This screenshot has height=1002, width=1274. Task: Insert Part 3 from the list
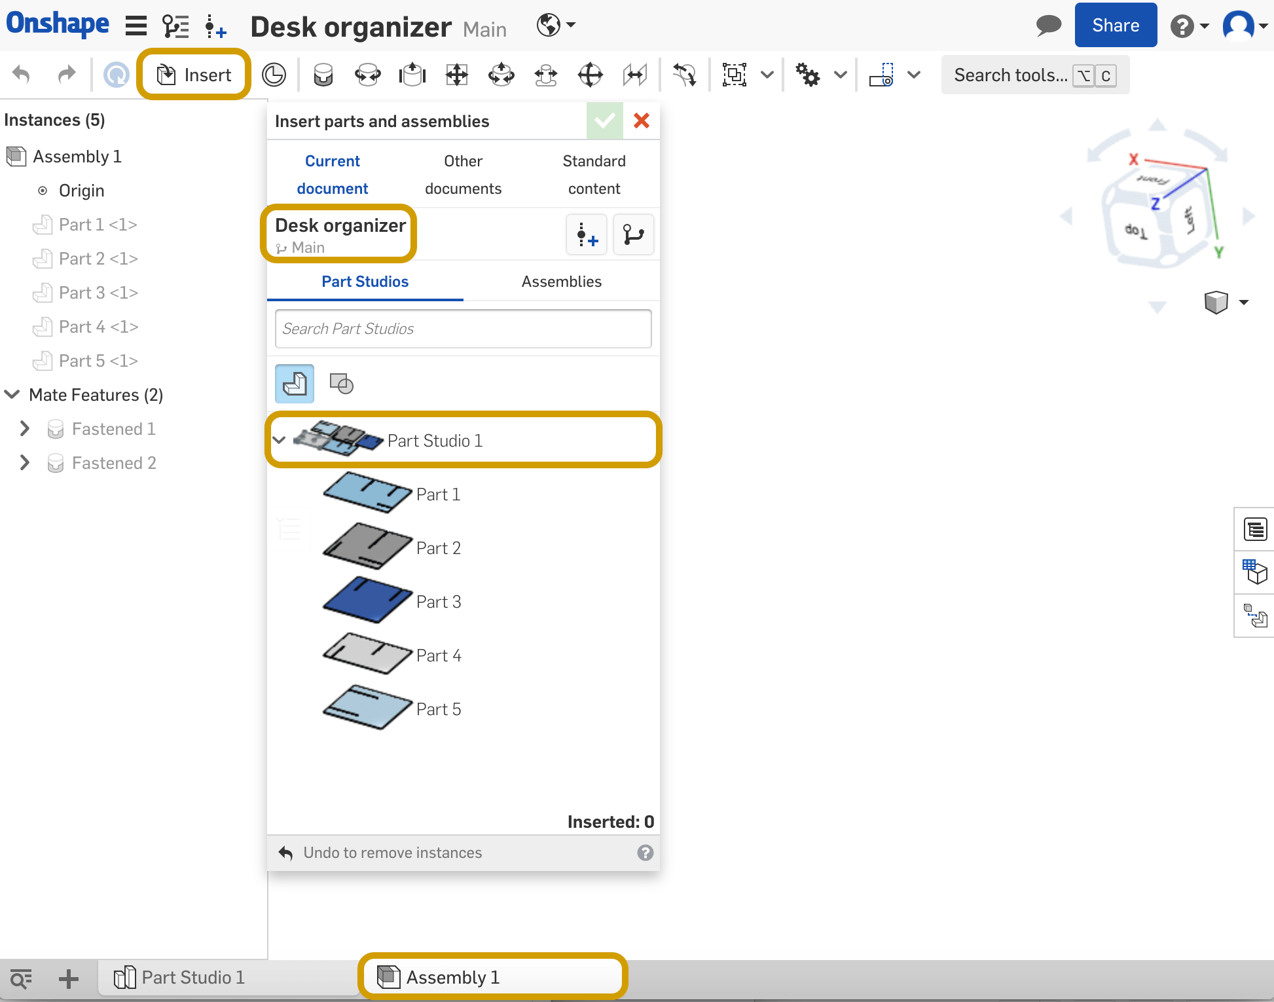coord(393,601)
